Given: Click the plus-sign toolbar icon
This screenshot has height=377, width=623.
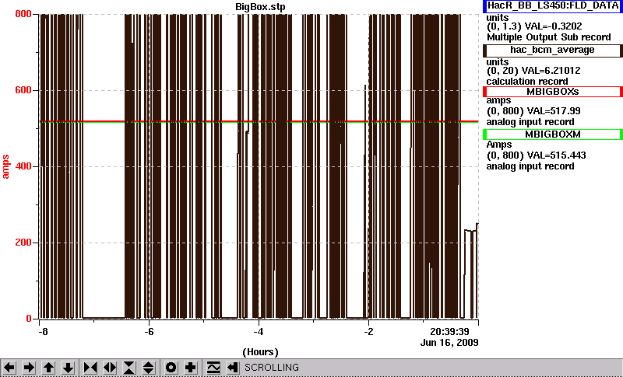Looking at the screenshot, I should (x=190, y=368).
